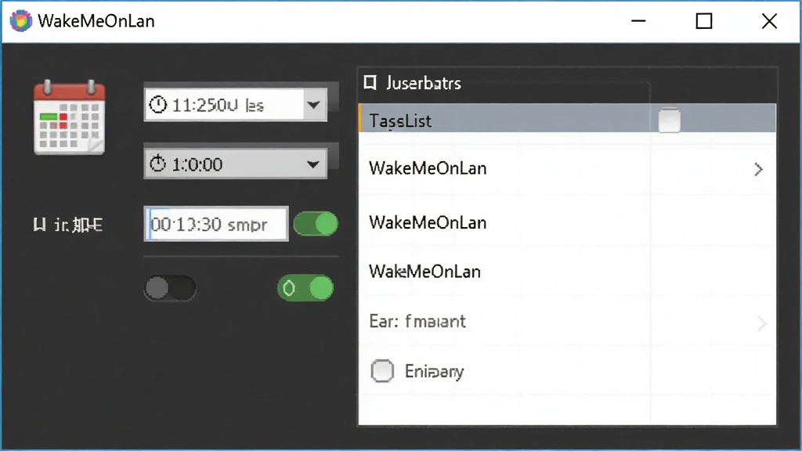This screenshot has height=451, width=802.
Task: Click the Ear: fmaiant entry text
Action: point(417,321)
